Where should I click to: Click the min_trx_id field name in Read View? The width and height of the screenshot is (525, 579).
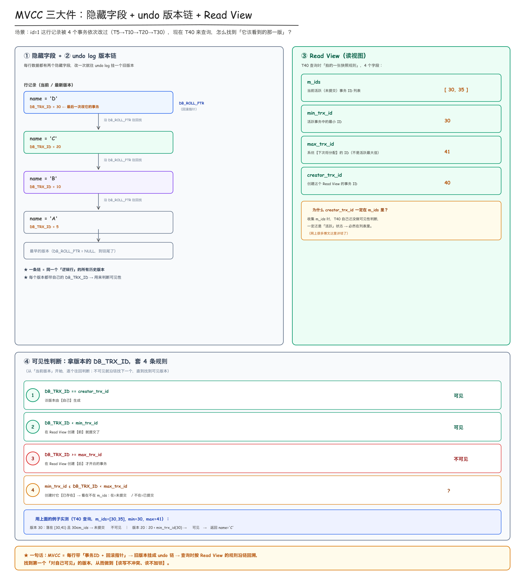point(320,113)
